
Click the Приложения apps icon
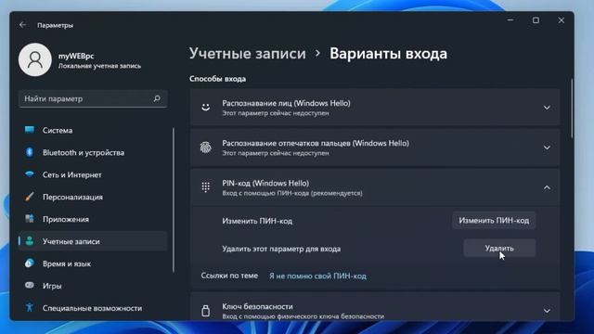pos(30,219)
